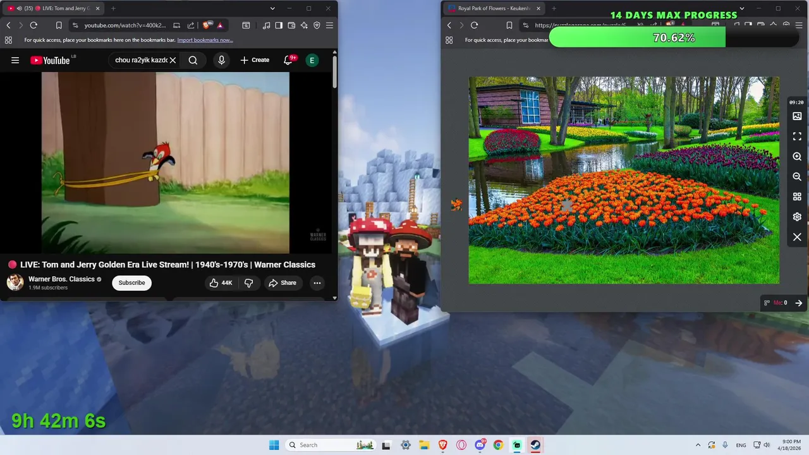
Task: Open Brave Wallet in the YouTube window
Action: (291, 25)
